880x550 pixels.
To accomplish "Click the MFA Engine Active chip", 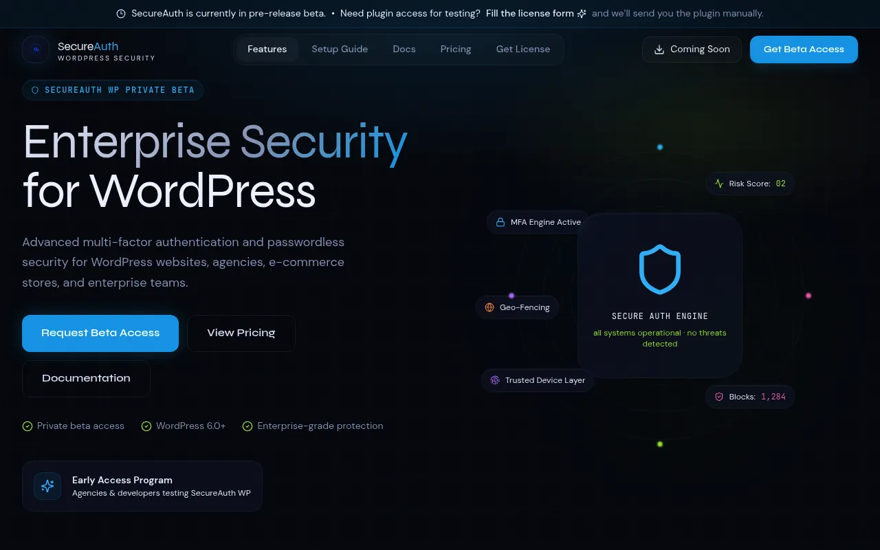I will pyautogui.click(x=538, y=222).
